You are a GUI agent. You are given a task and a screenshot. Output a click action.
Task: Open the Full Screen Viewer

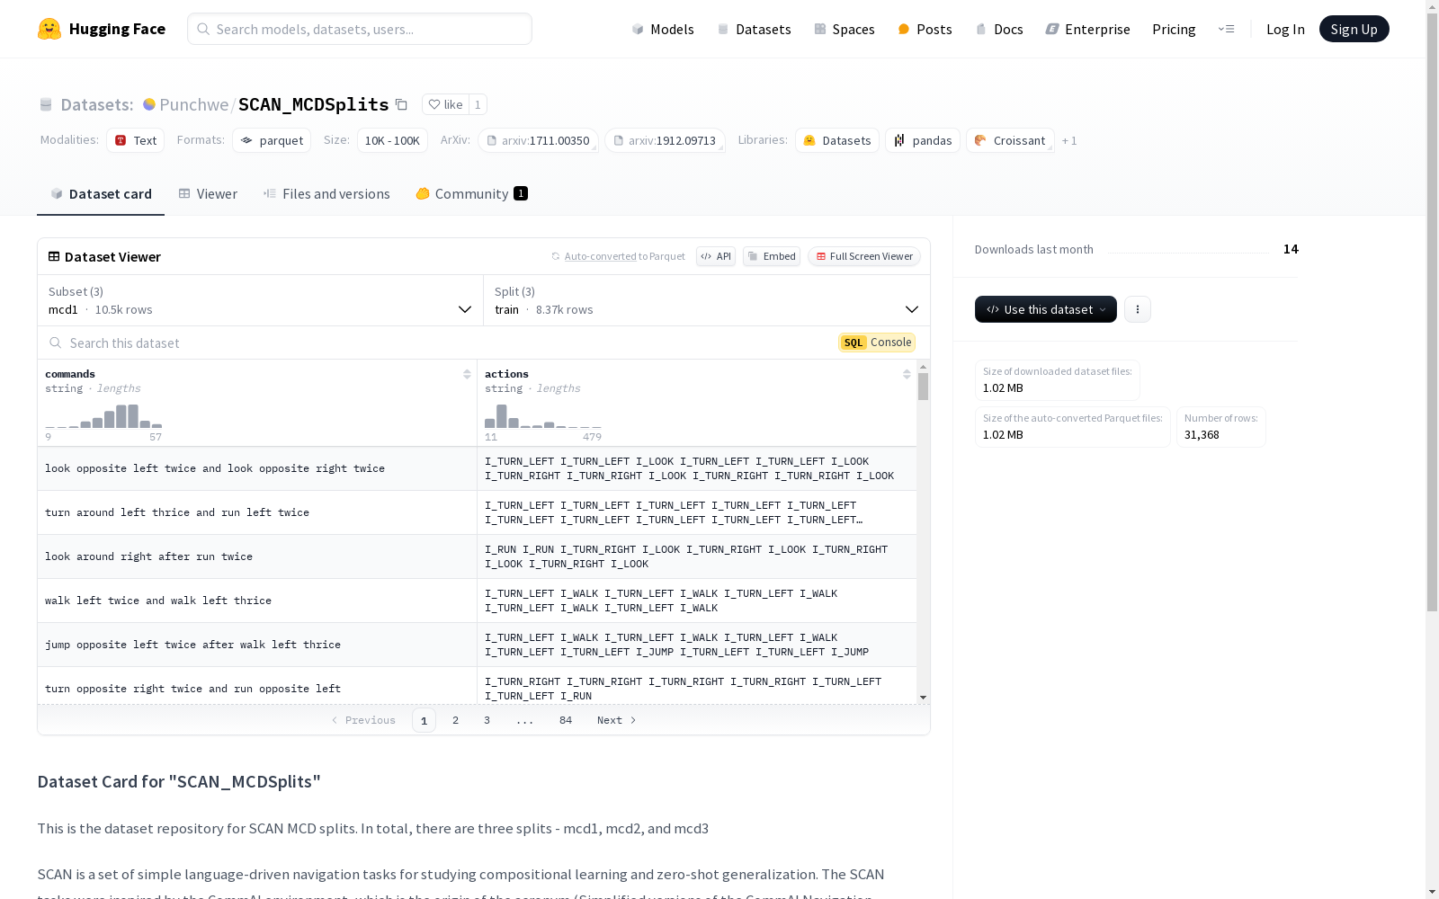[864, 256]
